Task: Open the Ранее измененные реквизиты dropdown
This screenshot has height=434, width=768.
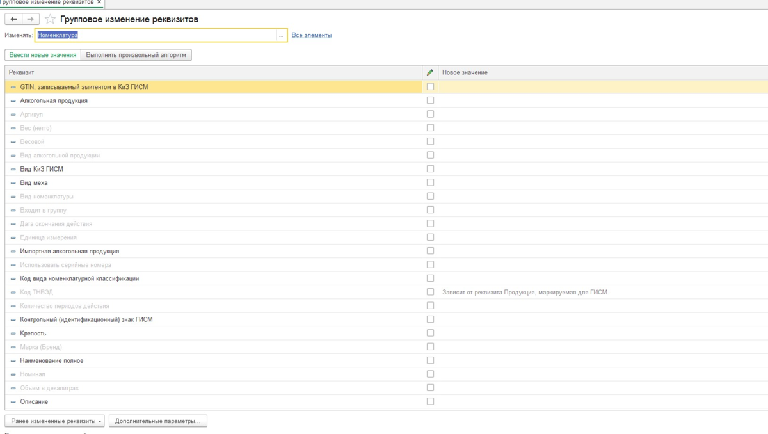Action: [x=54, y=421]
